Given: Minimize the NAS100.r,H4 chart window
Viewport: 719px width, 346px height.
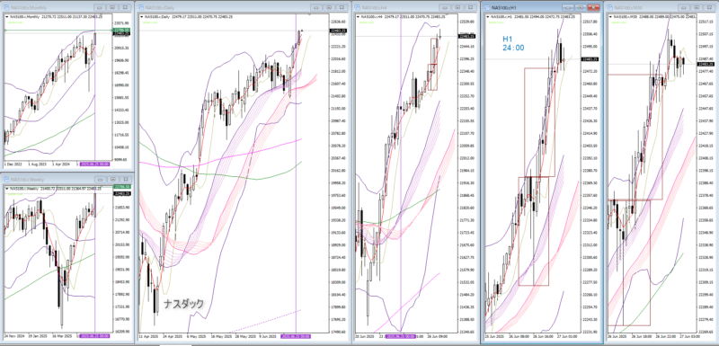Looking at the screenshot, I should [444, 8].
